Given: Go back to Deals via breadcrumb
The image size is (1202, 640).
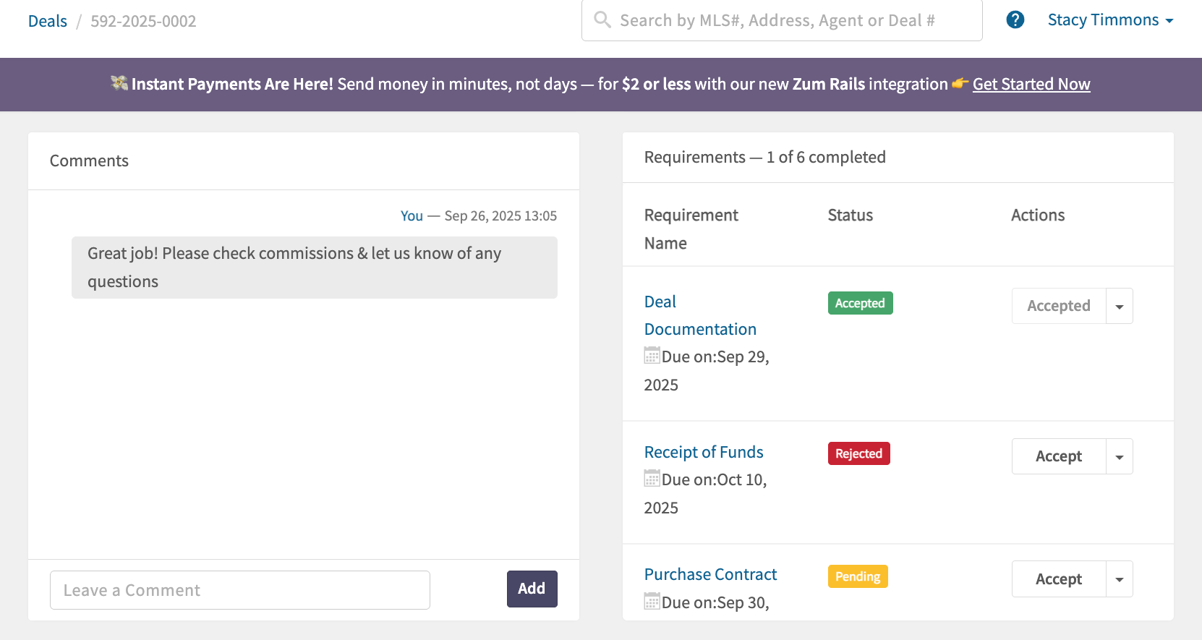Looking at the screenshot, I should tap(48, 21).
